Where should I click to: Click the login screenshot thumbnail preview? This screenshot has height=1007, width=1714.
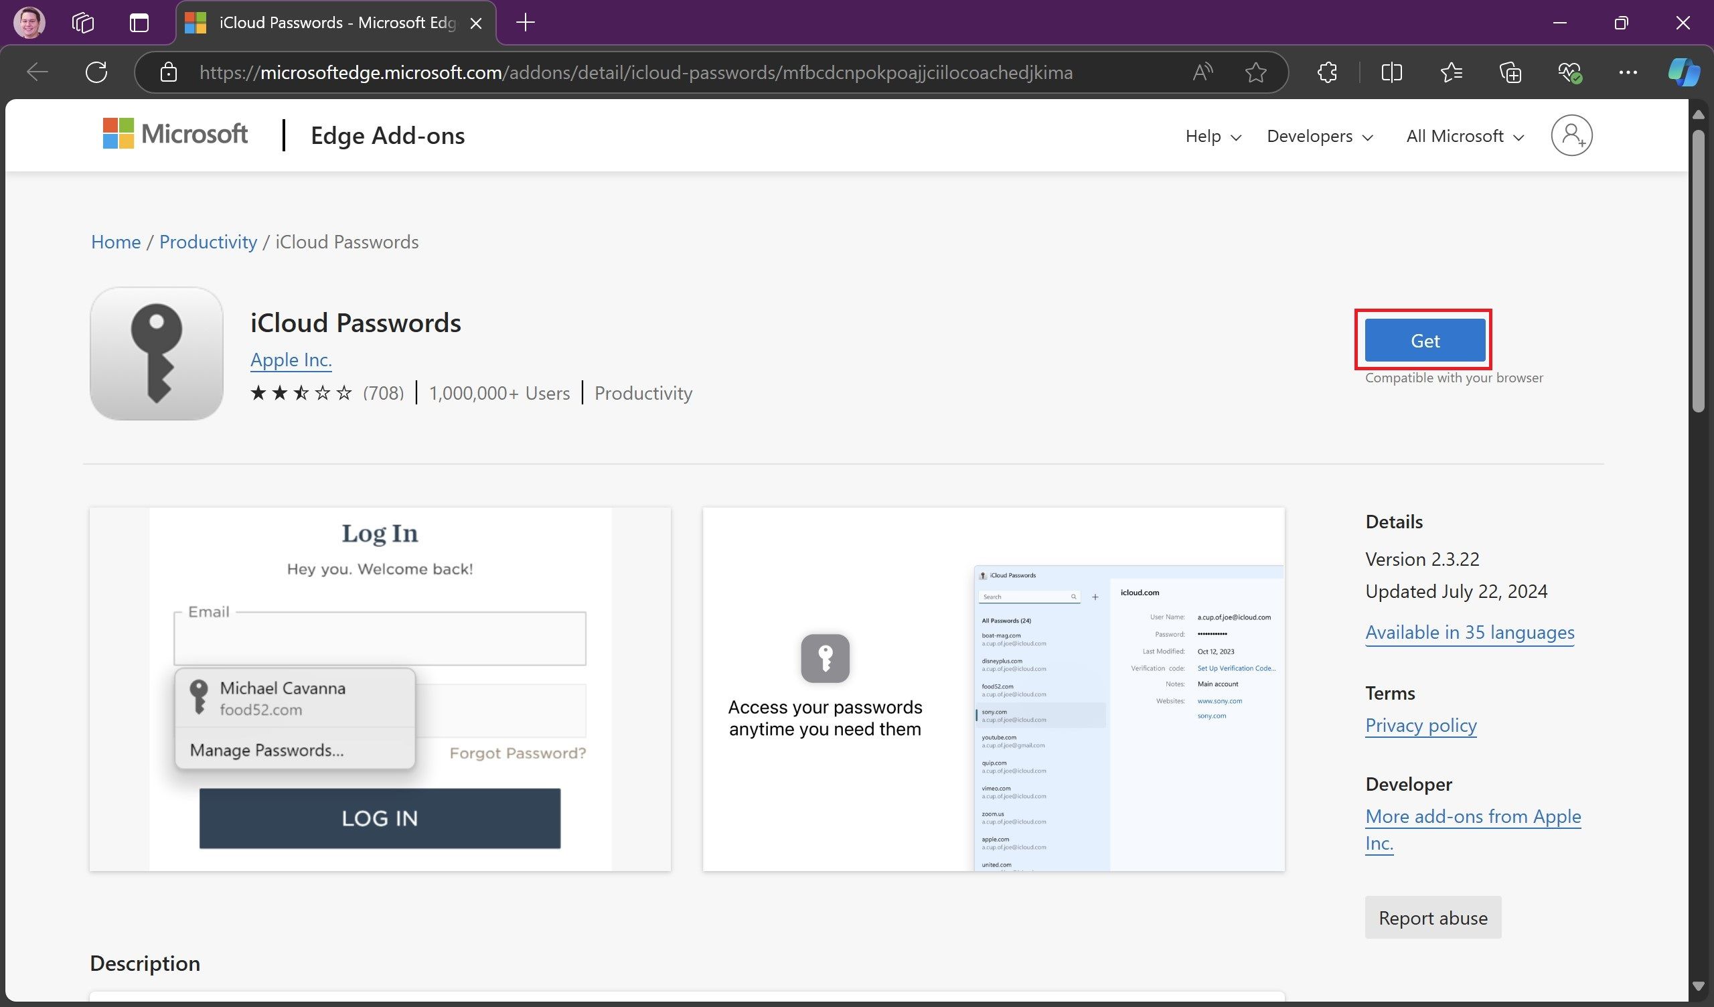pos(379,690)
